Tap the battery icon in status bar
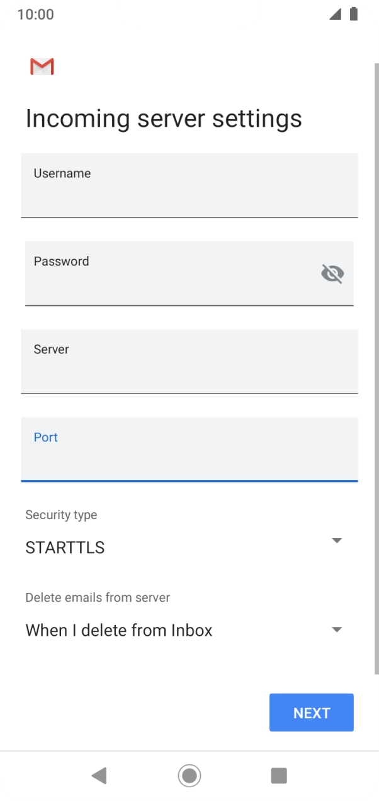 pyautogui.click(x=352, y=14)
